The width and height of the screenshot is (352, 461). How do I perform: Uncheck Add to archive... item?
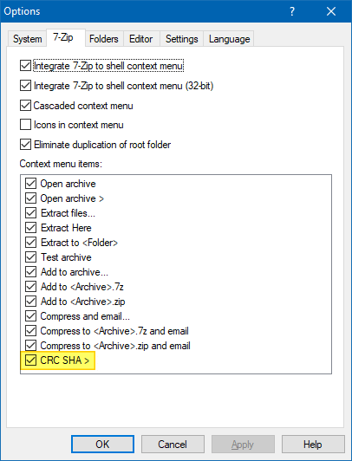[x=30, y=272]
